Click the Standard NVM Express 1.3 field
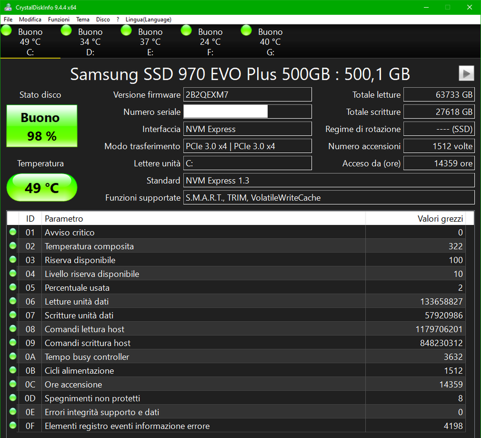 (329, 181)
